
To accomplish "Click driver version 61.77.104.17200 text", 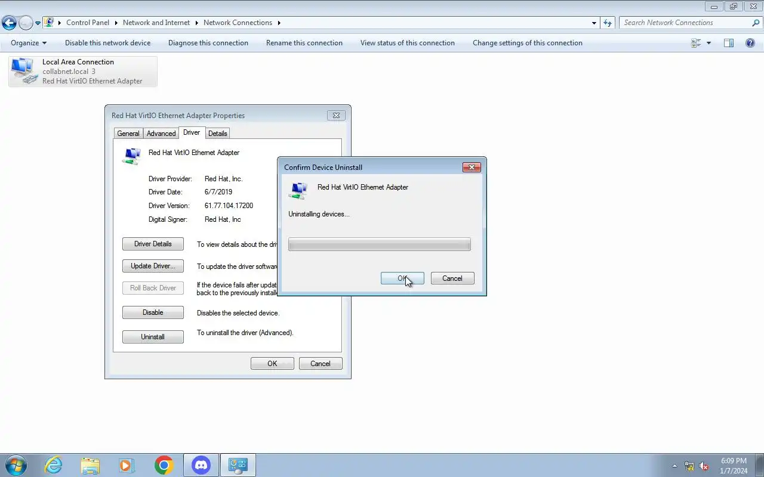I will (x=229, y=206).
